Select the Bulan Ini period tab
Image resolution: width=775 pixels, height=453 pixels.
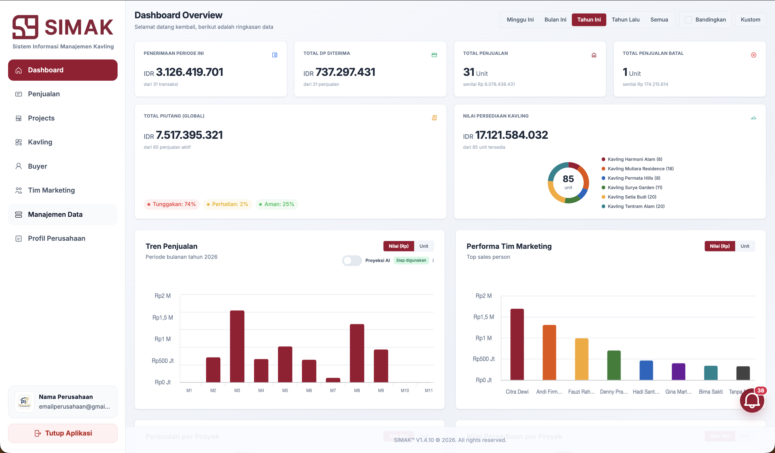pyautogui.click(x=555, y=20)
